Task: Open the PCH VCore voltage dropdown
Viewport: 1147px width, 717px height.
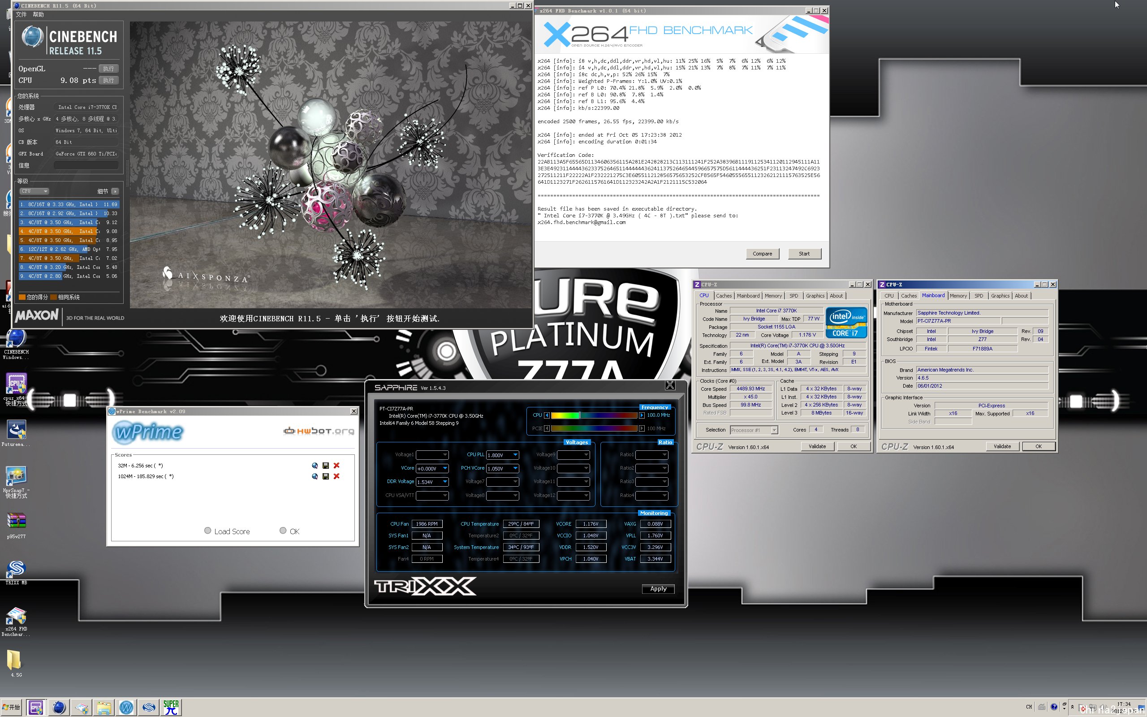Action: (502, 468)
